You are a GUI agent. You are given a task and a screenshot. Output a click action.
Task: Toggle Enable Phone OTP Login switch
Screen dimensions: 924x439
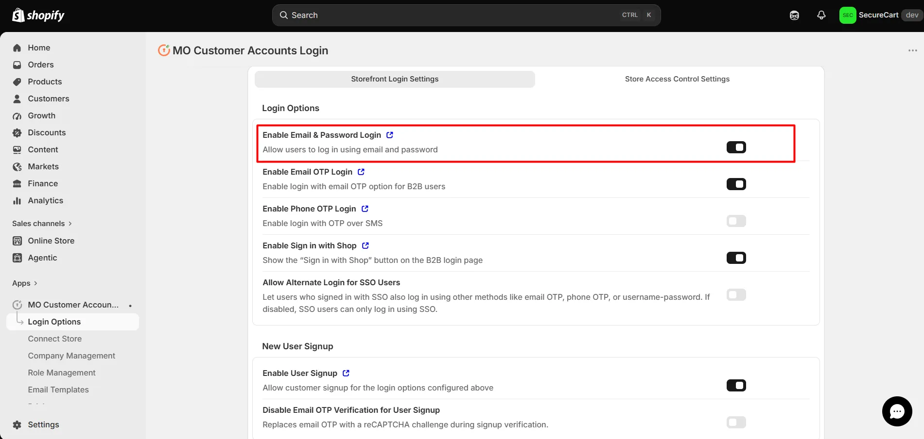(x=736, y=221)
